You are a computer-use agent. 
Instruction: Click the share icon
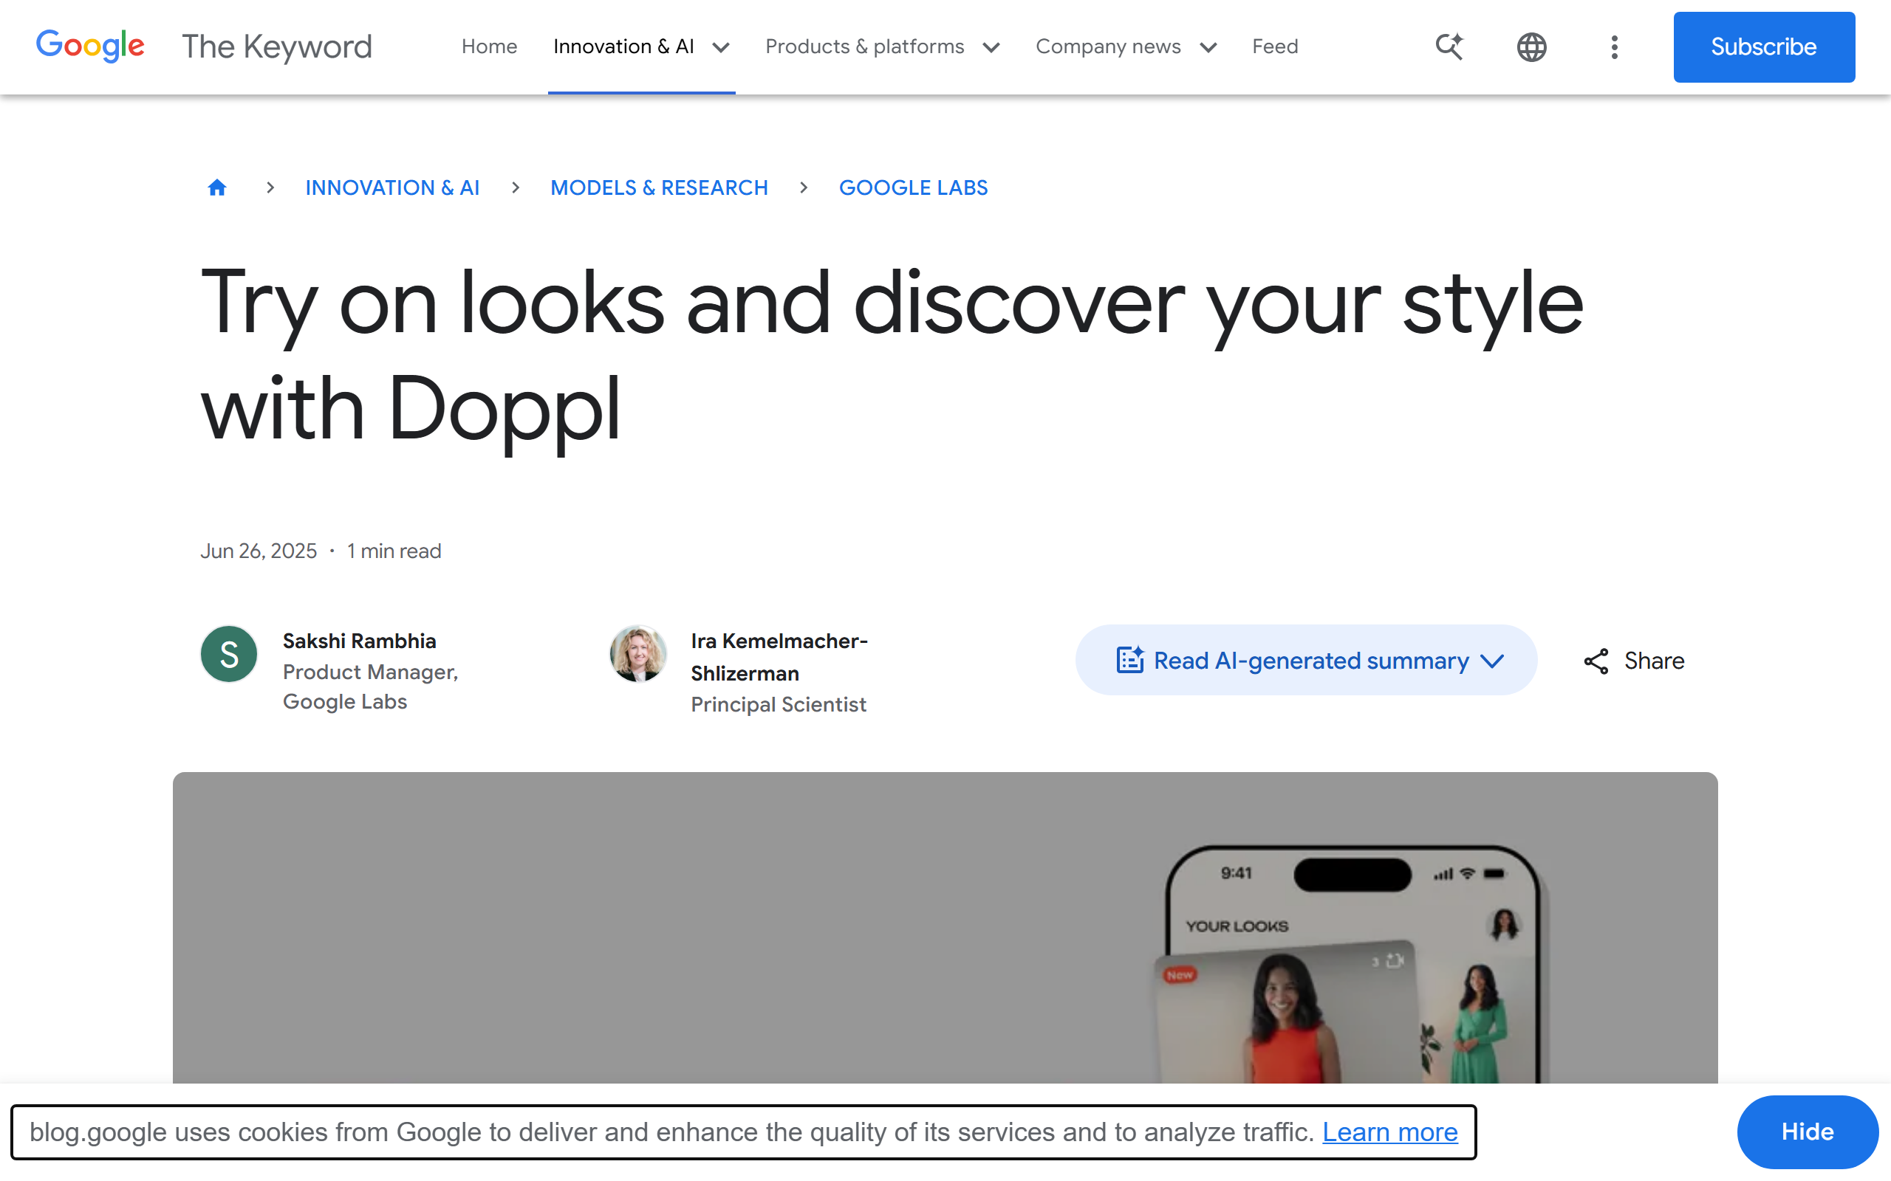point(1596,661)
